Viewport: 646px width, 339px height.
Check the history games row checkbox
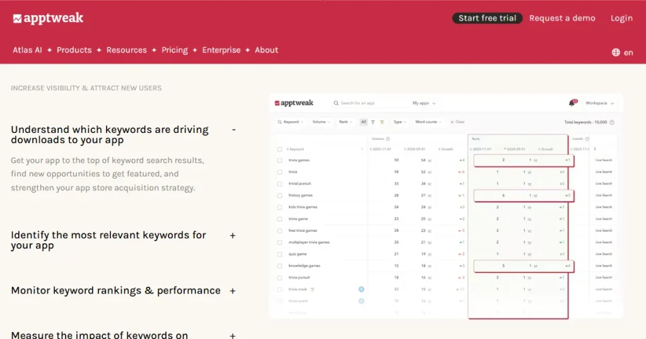(279, 196)
